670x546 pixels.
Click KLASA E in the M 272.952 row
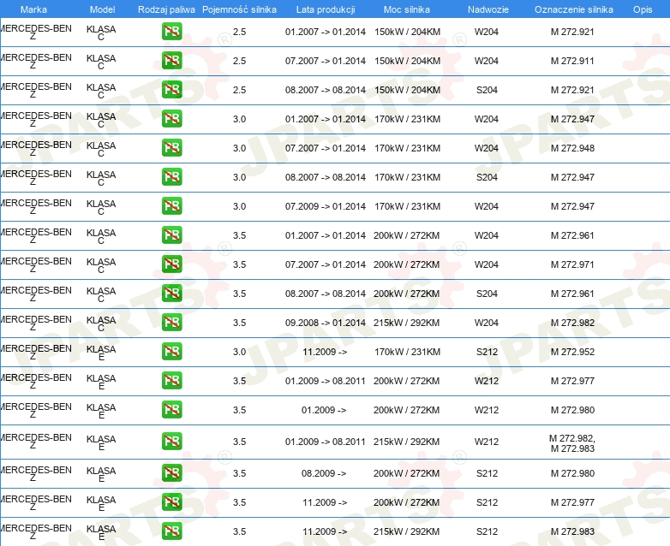[x=101, y=353]
